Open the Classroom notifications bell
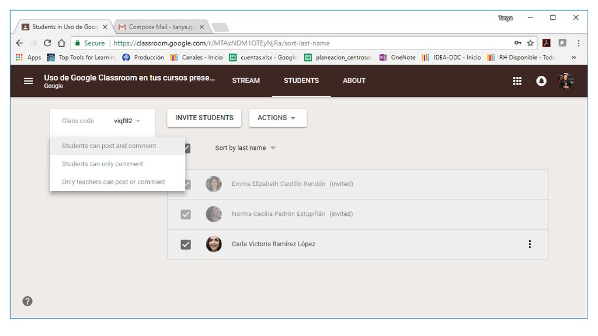The height and width of the screenshot is (336, 598). point(541,80)
